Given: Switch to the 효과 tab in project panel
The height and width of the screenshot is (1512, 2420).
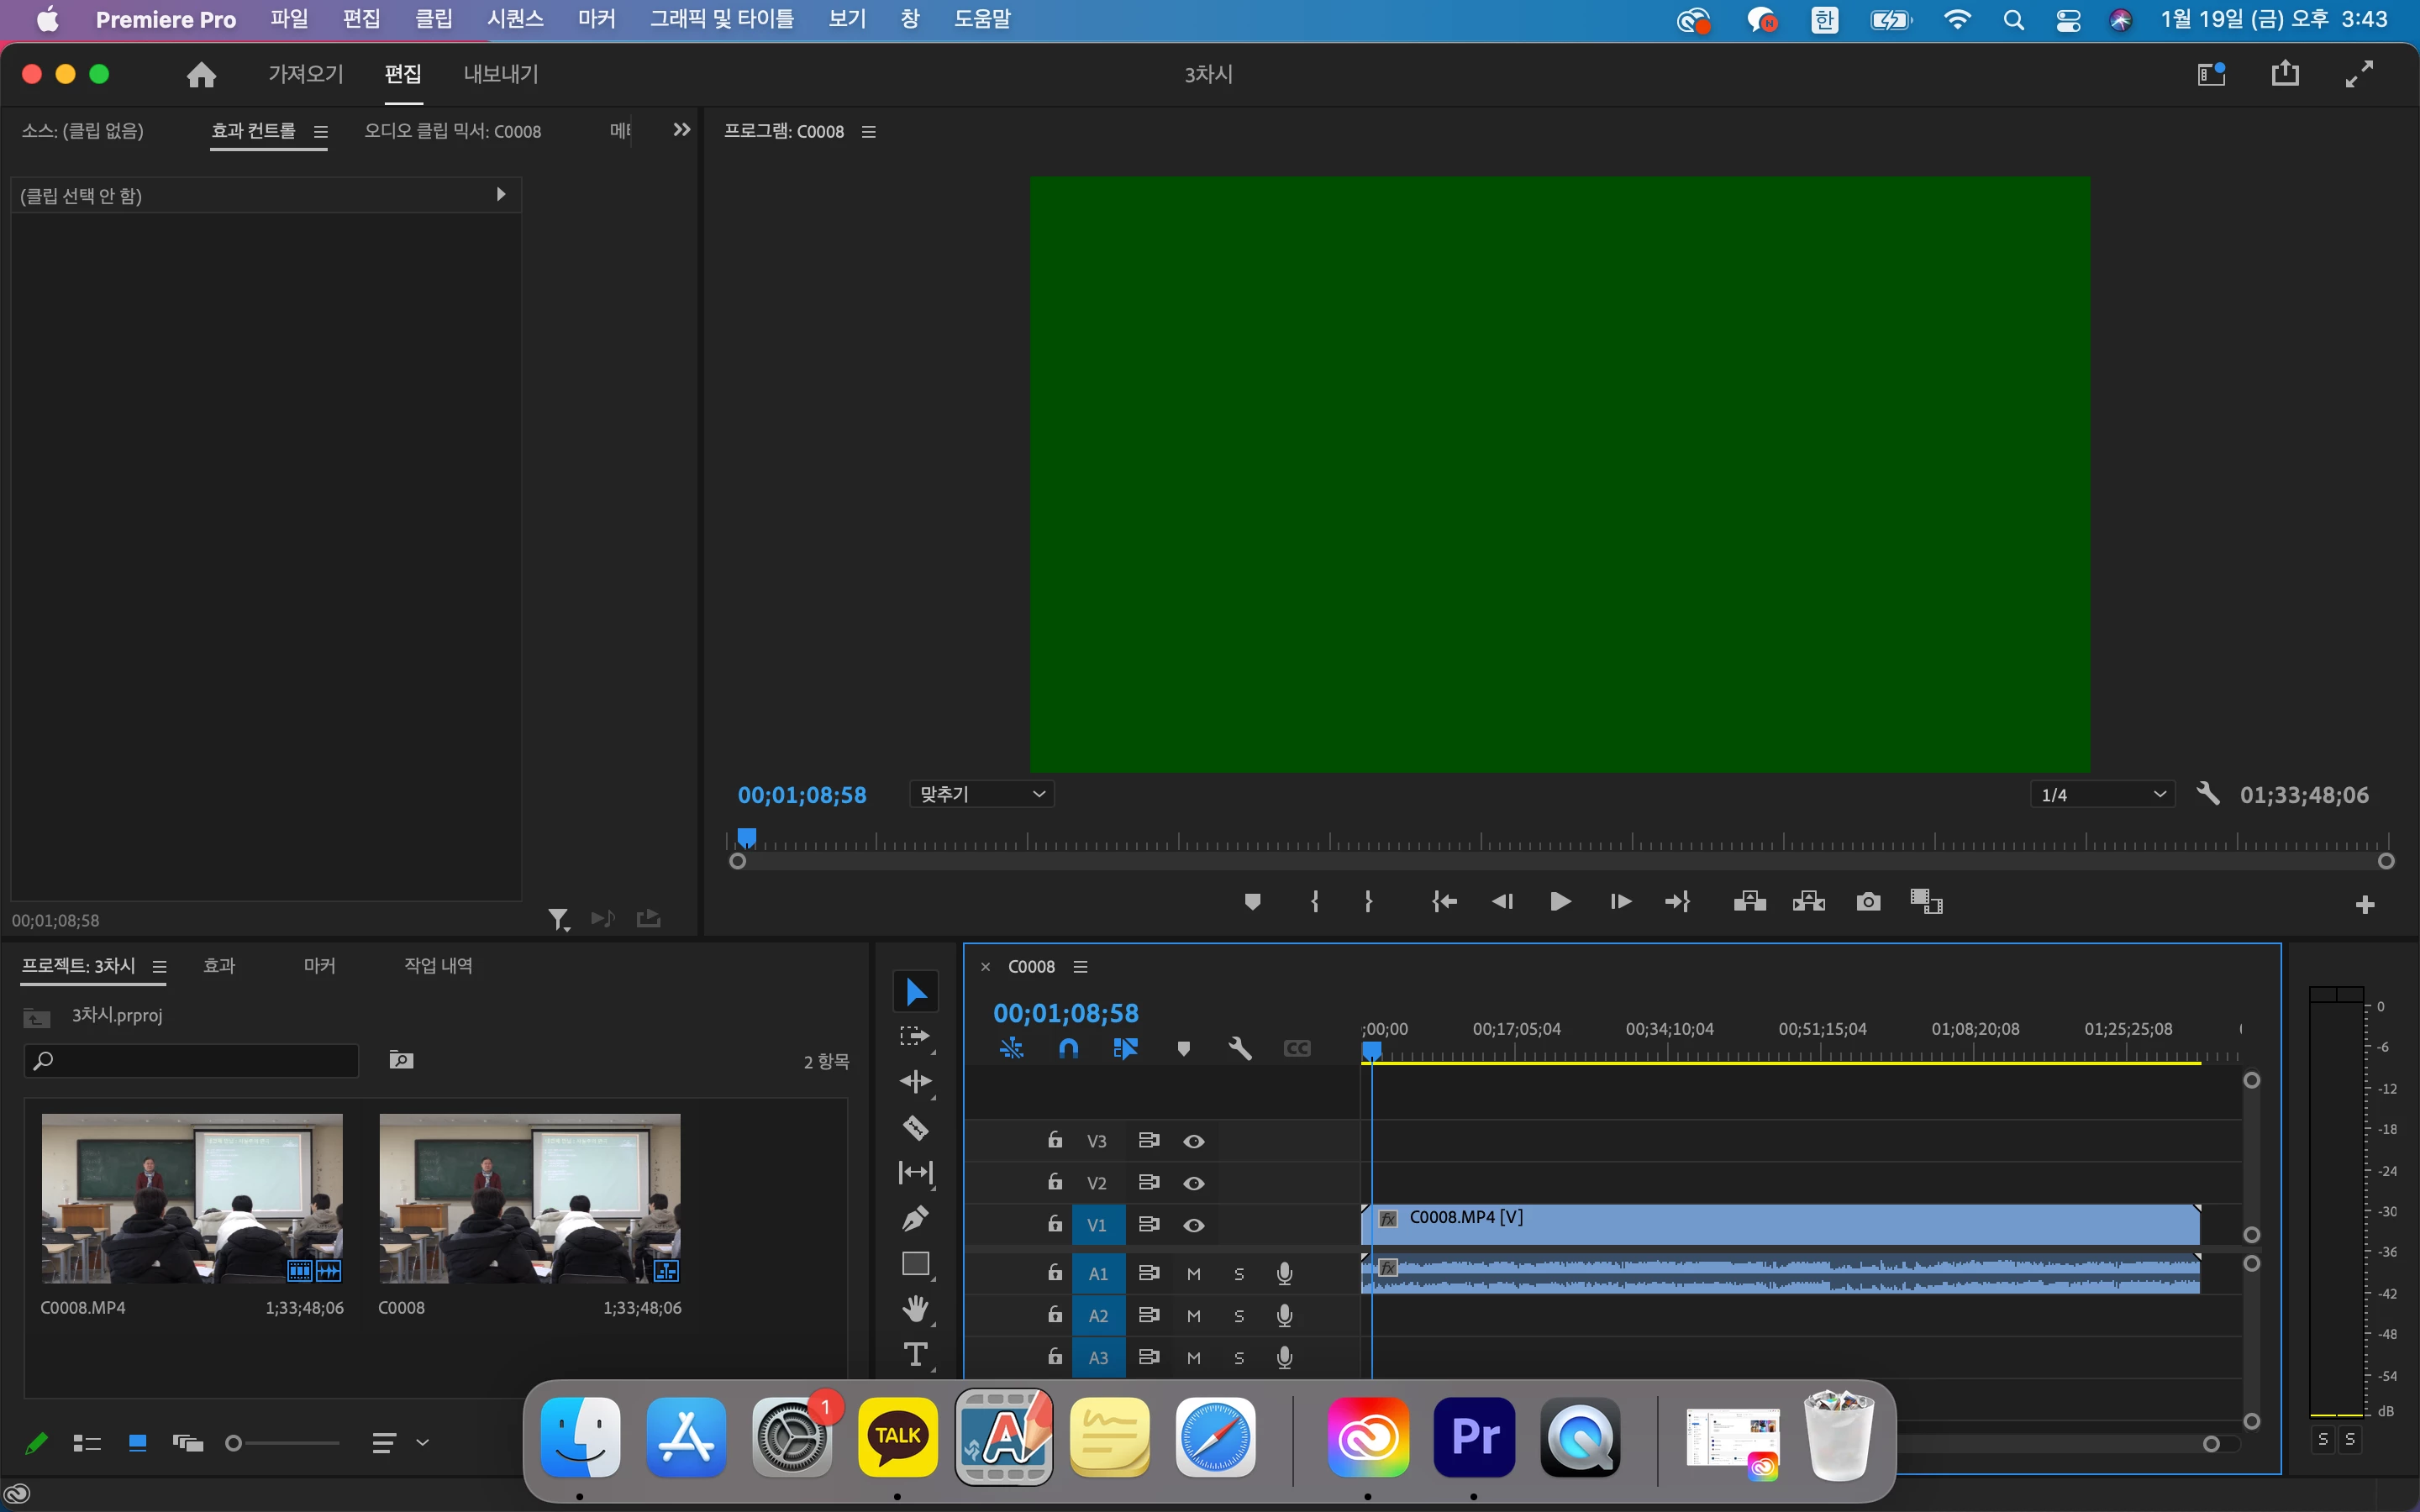Looking at the screenshot, I should tap(219, 965).
